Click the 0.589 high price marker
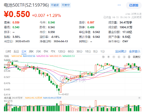145x112 pixels. pyautogui.click(x=15, y=61)
